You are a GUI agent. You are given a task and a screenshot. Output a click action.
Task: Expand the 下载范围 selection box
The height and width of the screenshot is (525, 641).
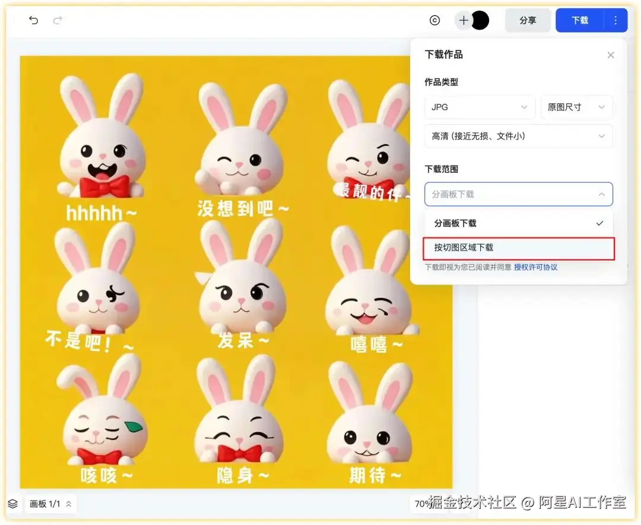coord(518,194)
